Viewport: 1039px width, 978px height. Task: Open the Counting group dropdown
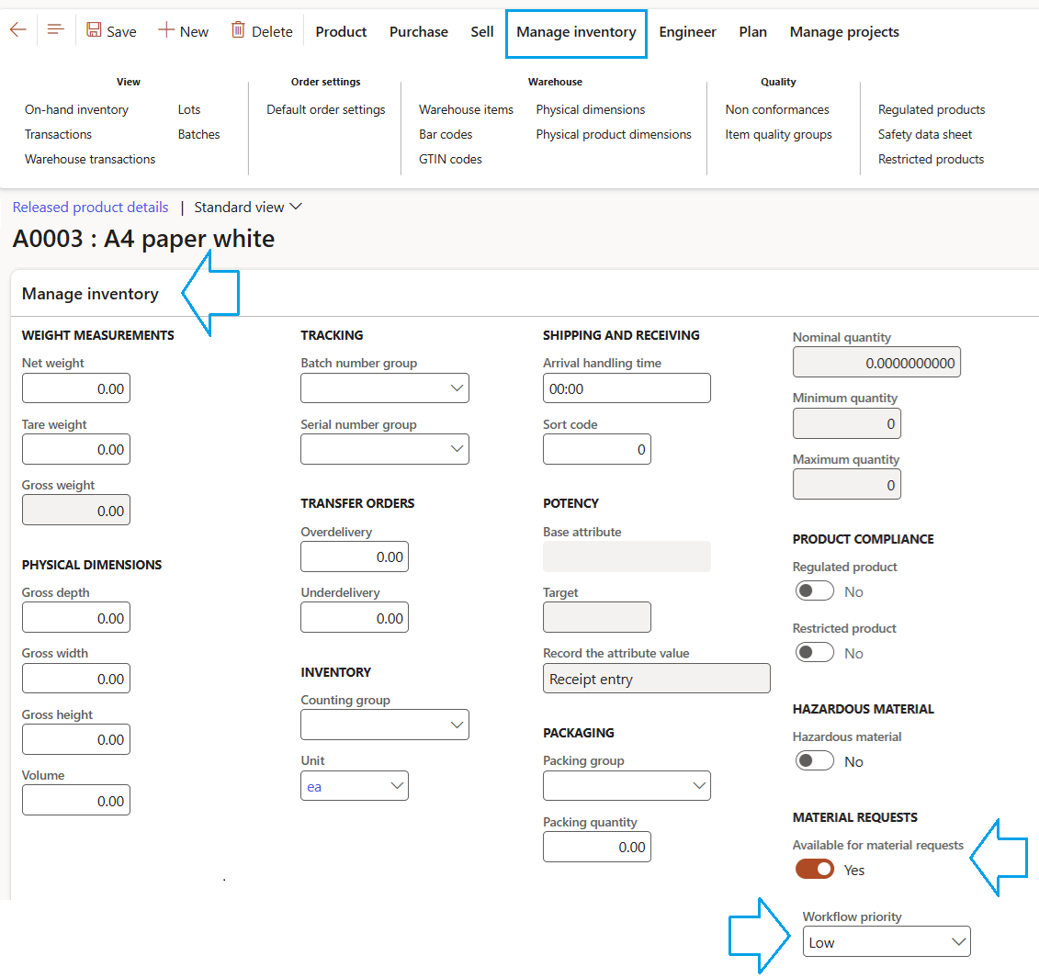[x=457, y=725]
